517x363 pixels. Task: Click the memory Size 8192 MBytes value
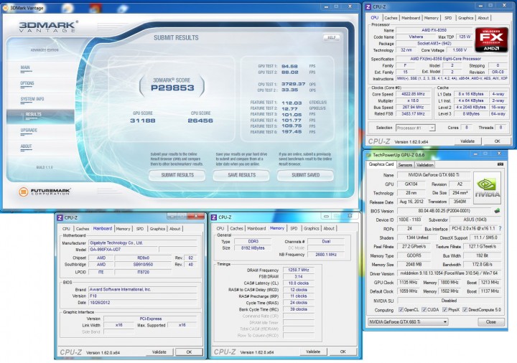coord(253,248)
